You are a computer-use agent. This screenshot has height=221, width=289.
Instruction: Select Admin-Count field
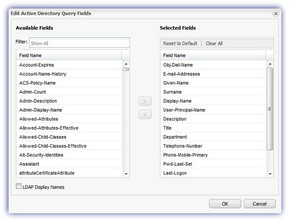point(69,92)
